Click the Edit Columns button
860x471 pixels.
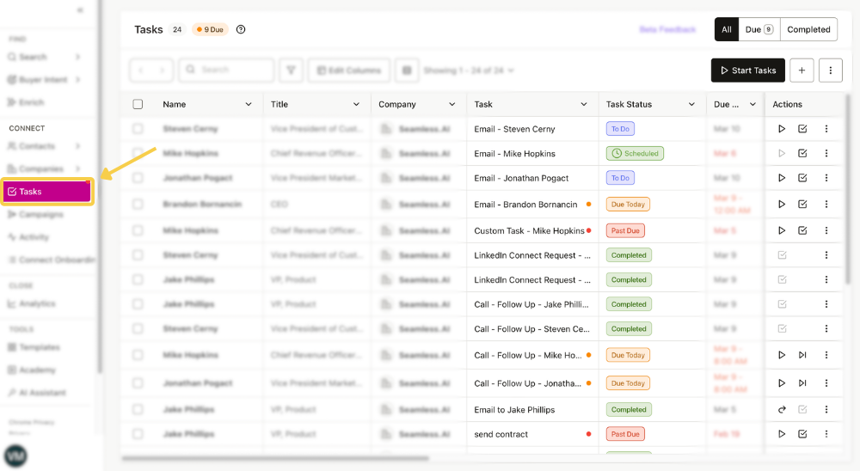[349, 70]
